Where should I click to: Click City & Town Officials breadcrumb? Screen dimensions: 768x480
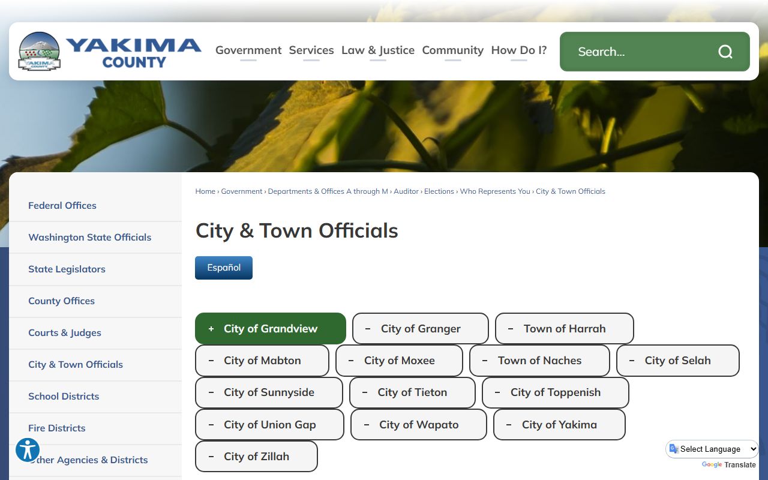(571, 191)
